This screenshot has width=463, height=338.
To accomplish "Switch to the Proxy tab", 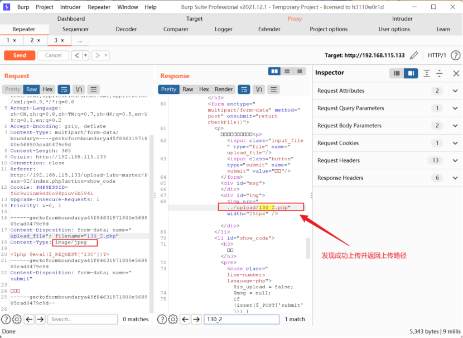I will pos(295,18).
